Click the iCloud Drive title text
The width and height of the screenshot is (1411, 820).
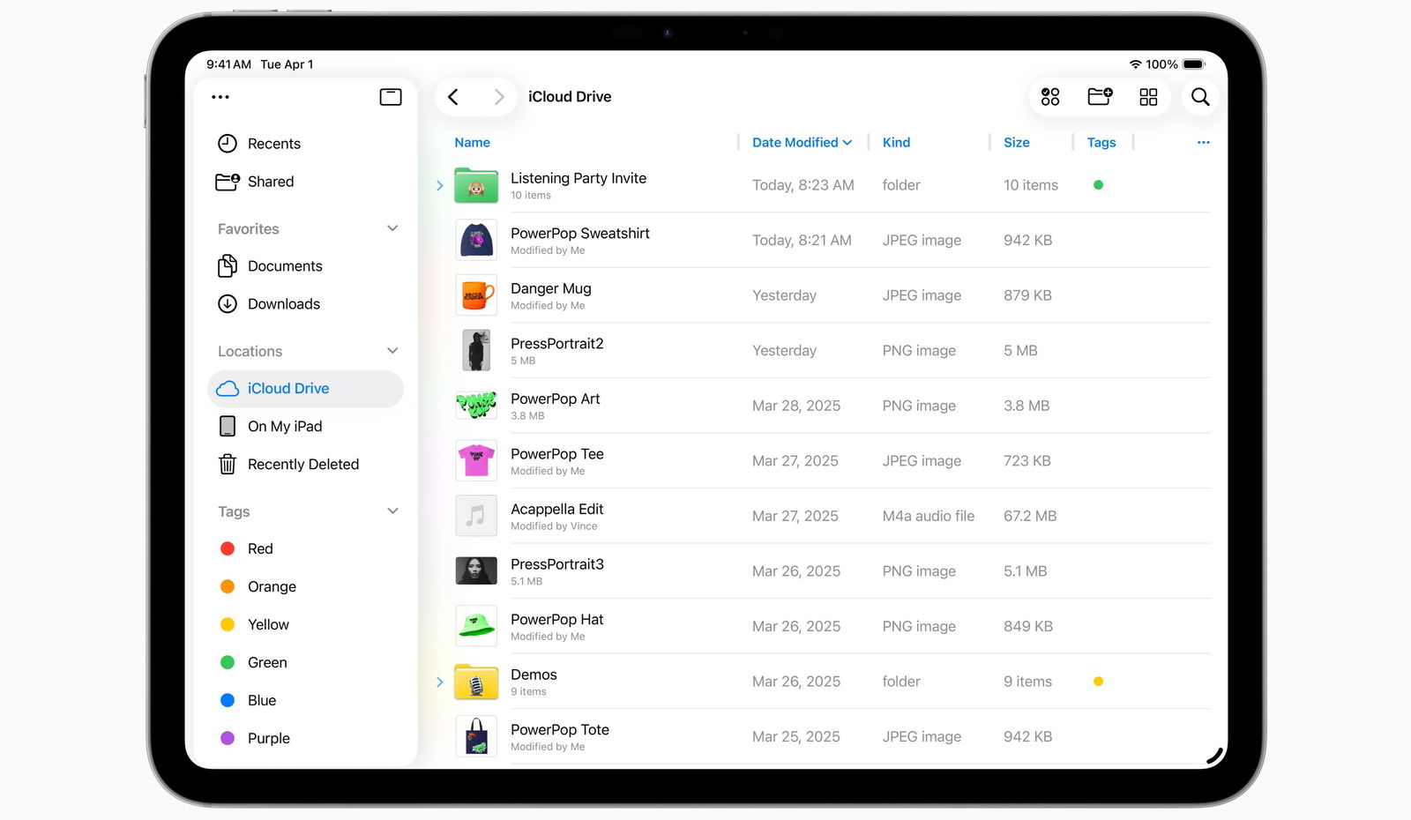[x=570, y=97]
